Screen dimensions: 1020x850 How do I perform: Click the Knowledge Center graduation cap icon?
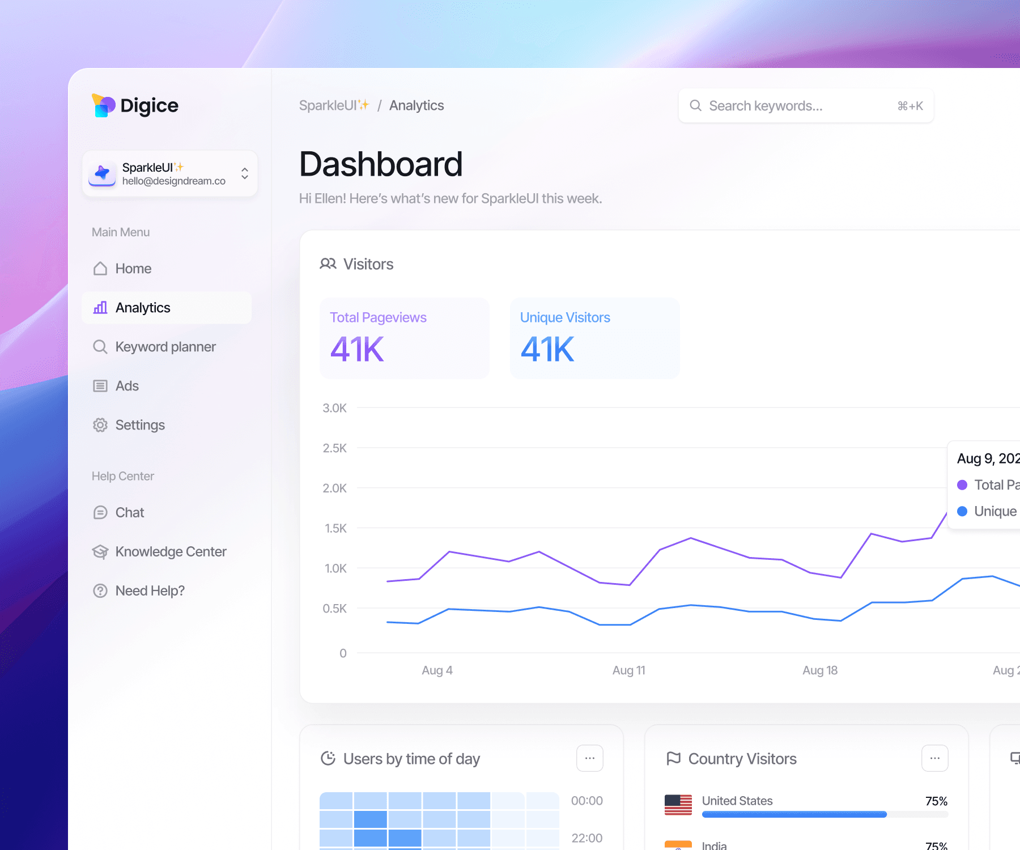coord(100,552)
